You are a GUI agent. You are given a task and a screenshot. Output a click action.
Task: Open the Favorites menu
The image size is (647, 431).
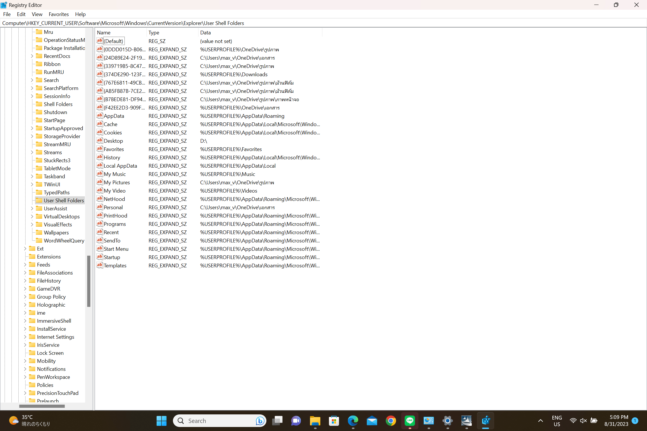(59, 14)
